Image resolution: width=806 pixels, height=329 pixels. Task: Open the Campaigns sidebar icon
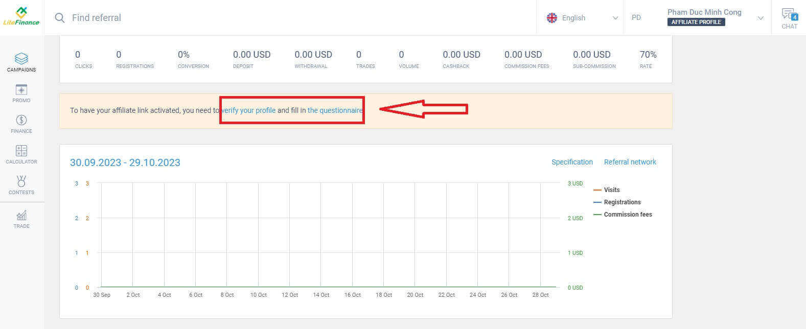coord(21,59)
